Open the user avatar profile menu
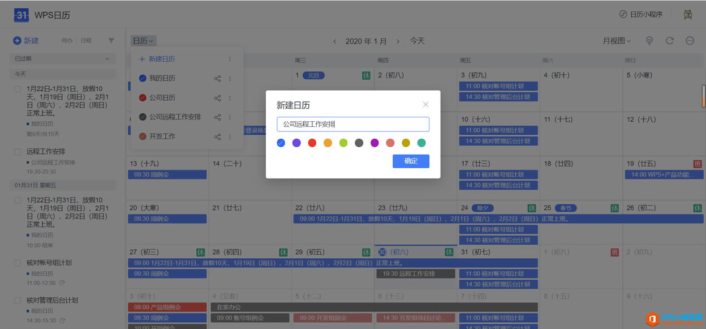 point(688,15)
